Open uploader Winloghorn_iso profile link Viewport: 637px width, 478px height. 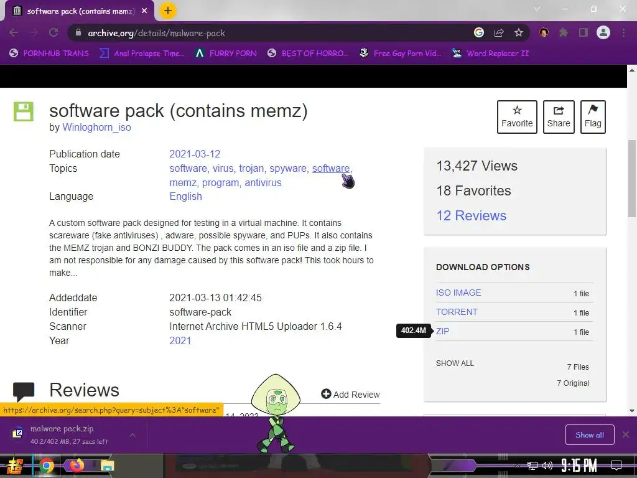pyautogui.click(x=96, y=127)
